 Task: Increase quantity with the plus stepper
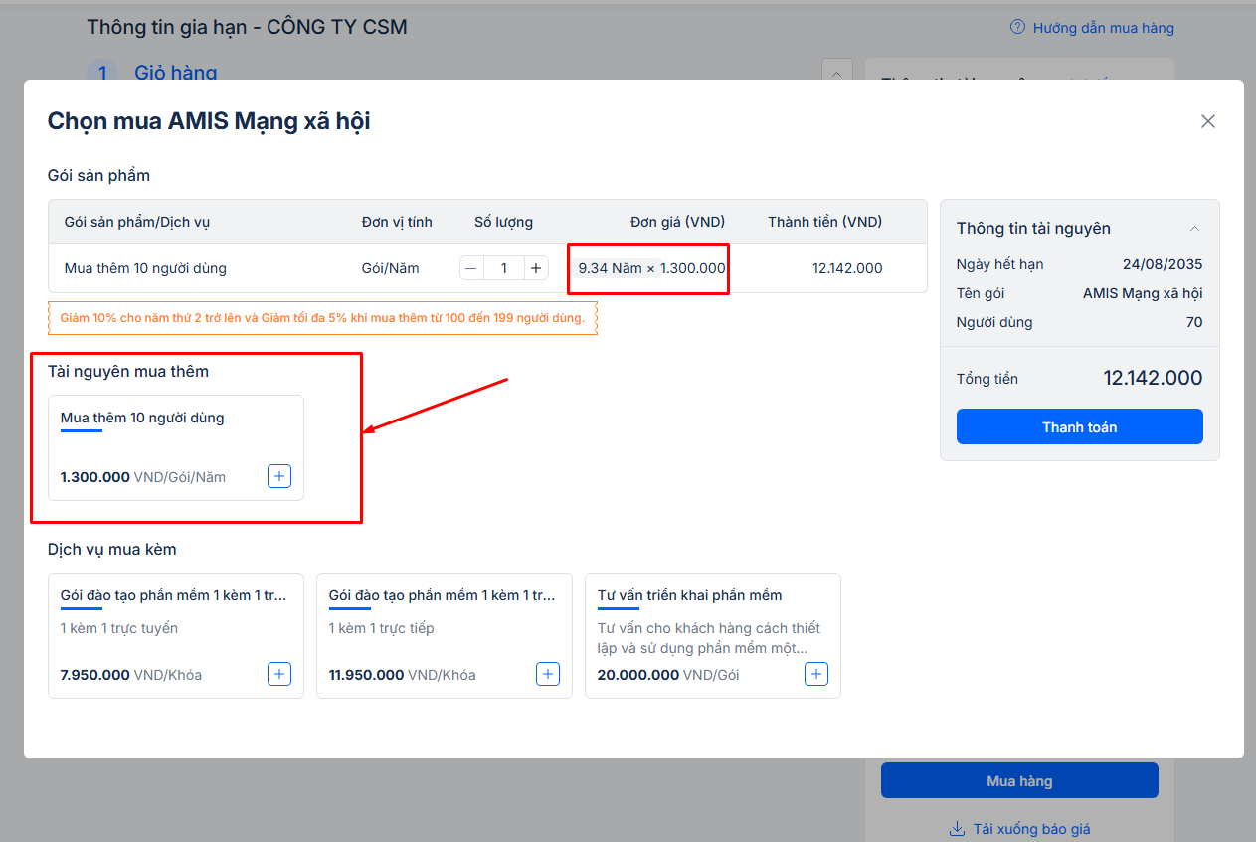coord(536,268)
